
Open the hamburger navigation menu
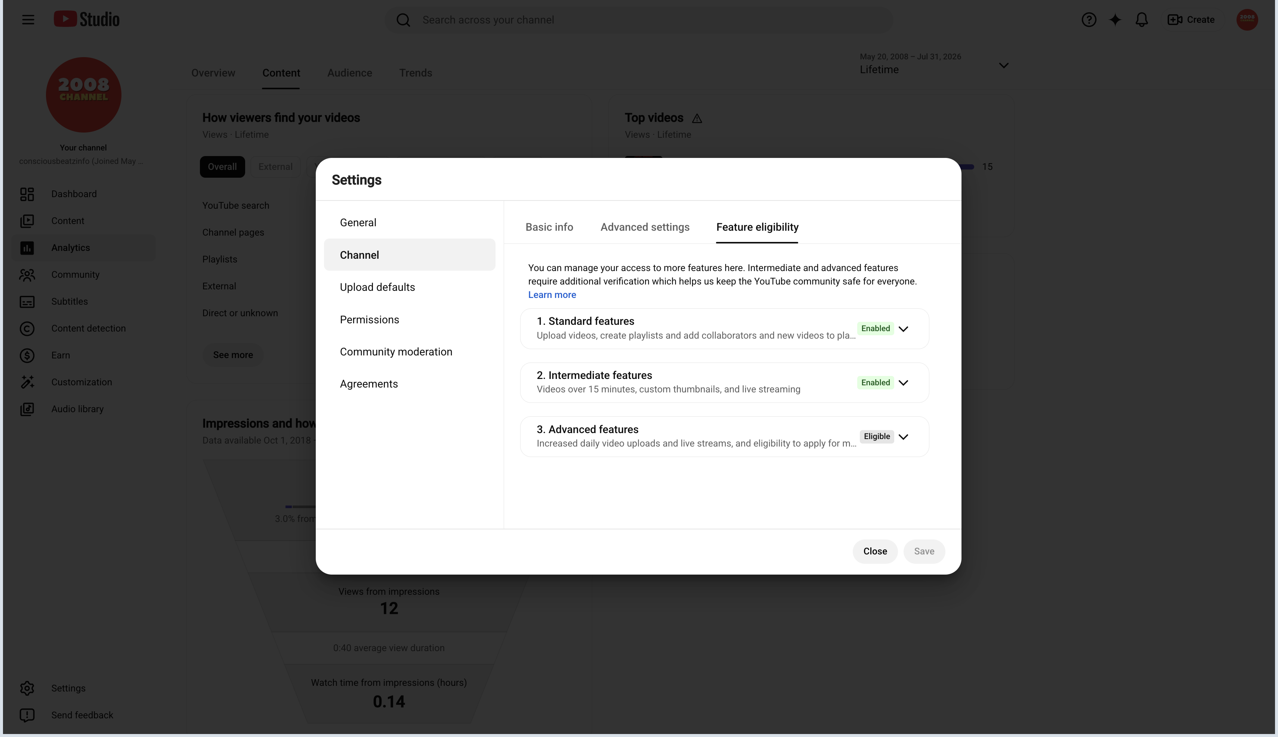[28, 20]
